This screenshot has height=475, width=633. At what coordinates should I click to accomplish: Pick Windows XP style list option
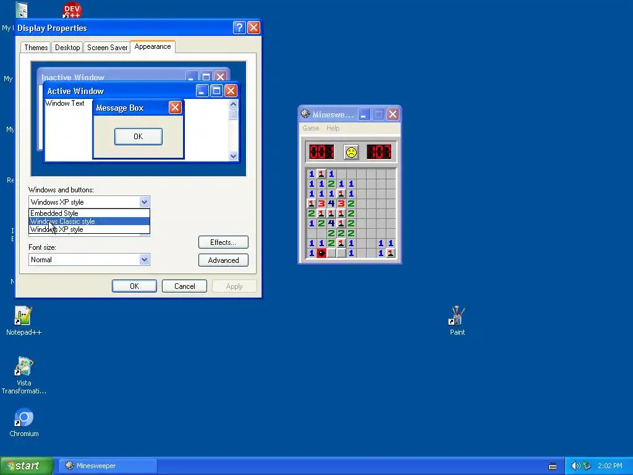(x=89, y=229)
